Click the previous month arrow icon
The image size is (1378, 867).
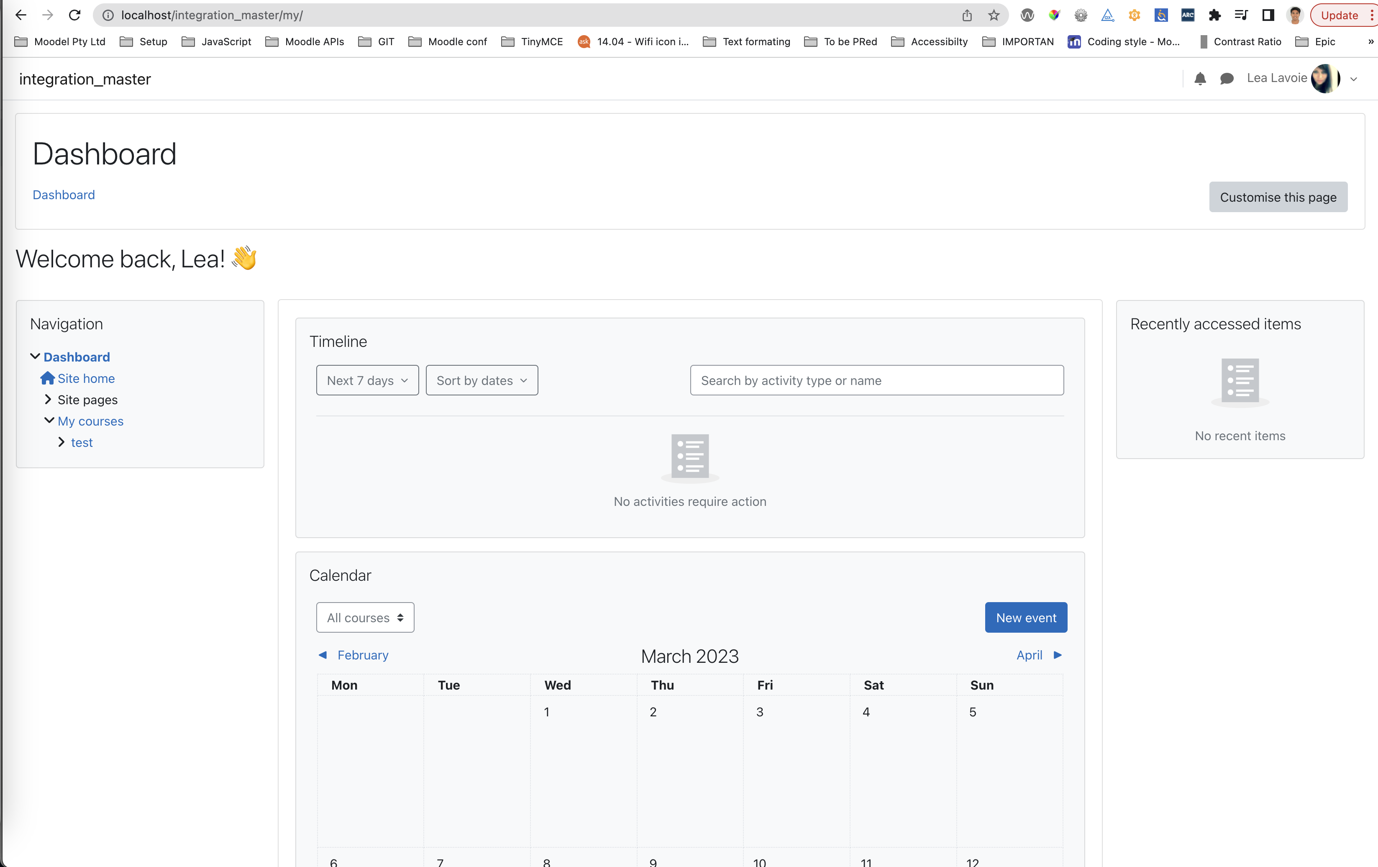[x=323, y=655]
